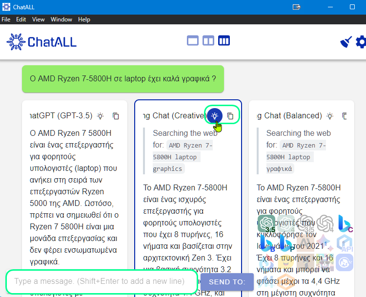Click the title bar picture-in-picture icon
Viewport: 366px width, 297px height.
point(296,7)
